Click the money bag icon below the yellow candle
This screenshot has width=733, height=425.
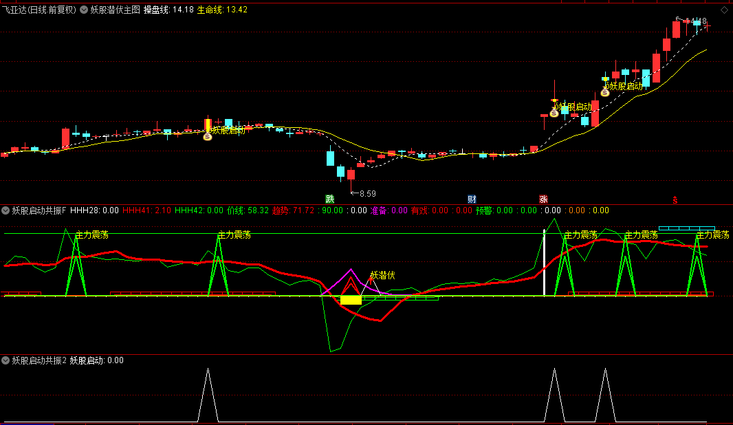208,137
